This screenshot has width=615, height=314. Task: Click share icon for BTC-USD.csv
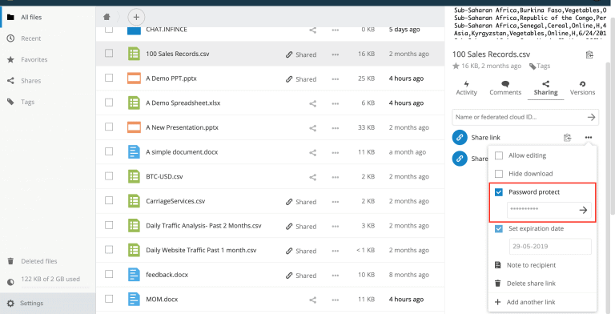pyautogui.click(x=312, y=177)
